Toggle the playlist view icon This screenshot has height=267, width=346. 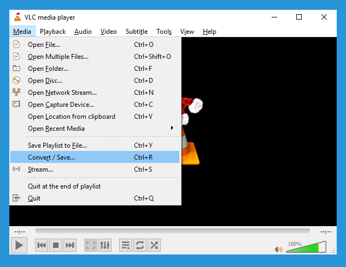126,245
